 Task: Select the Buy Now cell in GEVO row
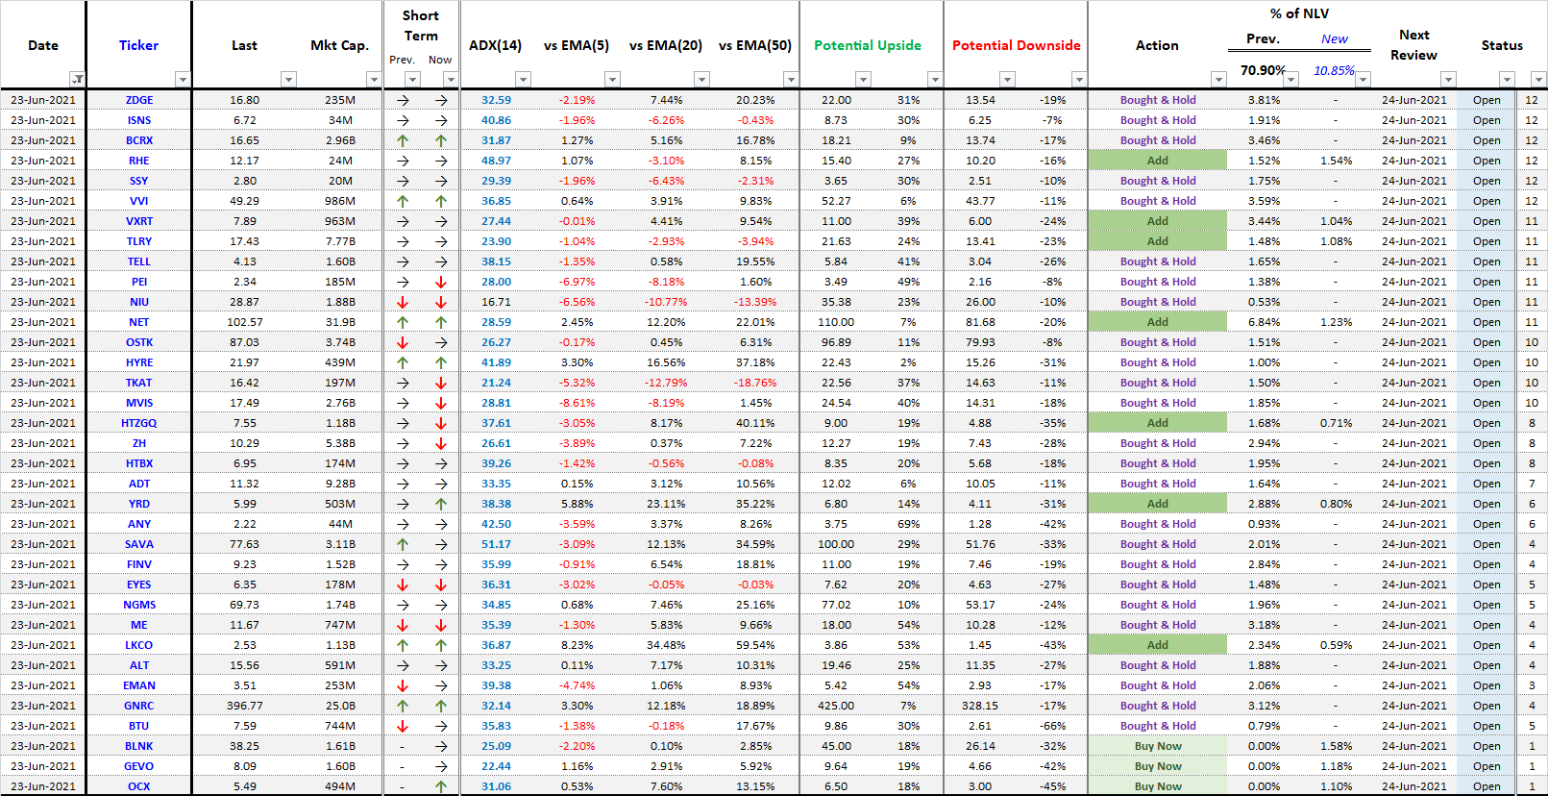[x=1158, y=766]
